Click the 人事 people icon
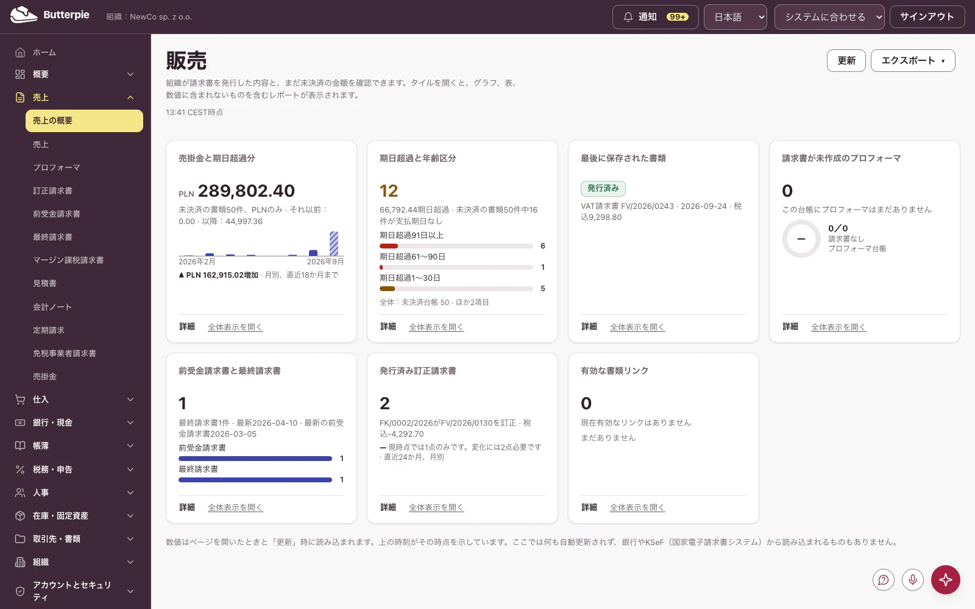The height and width of the screenshot is (609, 975). [20, 493]
